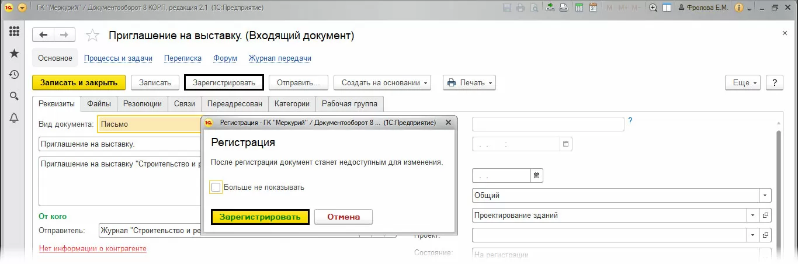Select the Основное navigation item

pyautogui.click(x=55, y=58)
